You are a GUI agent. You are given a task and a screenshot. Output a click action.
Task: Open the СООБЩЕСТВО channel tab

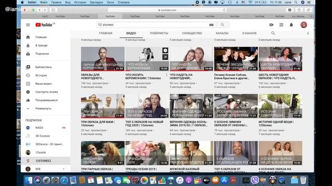(x=192, y=33)
